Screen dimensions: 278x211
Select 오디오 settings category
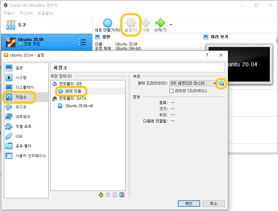(26, 107)
